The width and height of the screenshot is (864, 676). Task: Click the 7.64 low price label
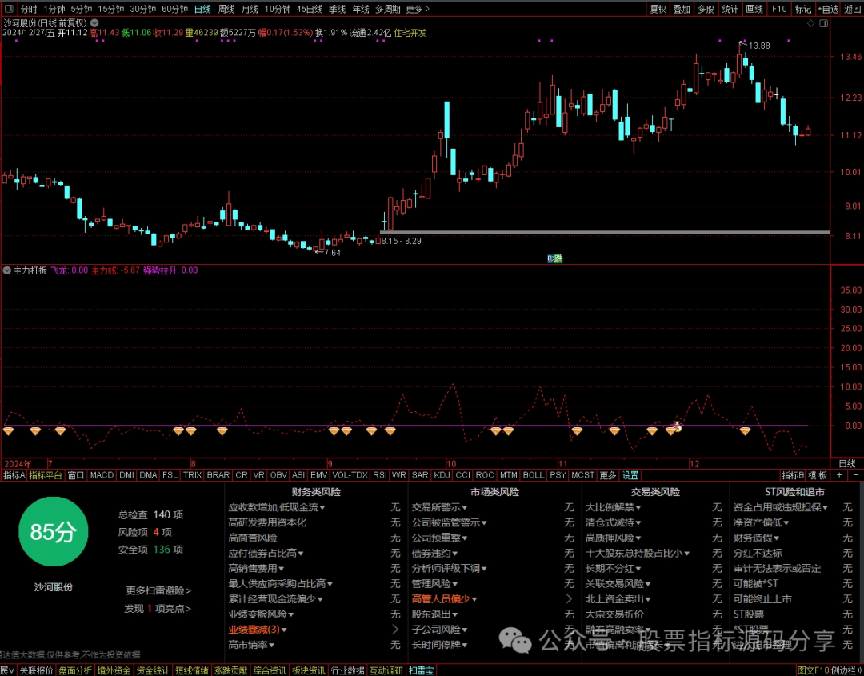[332, 253]
